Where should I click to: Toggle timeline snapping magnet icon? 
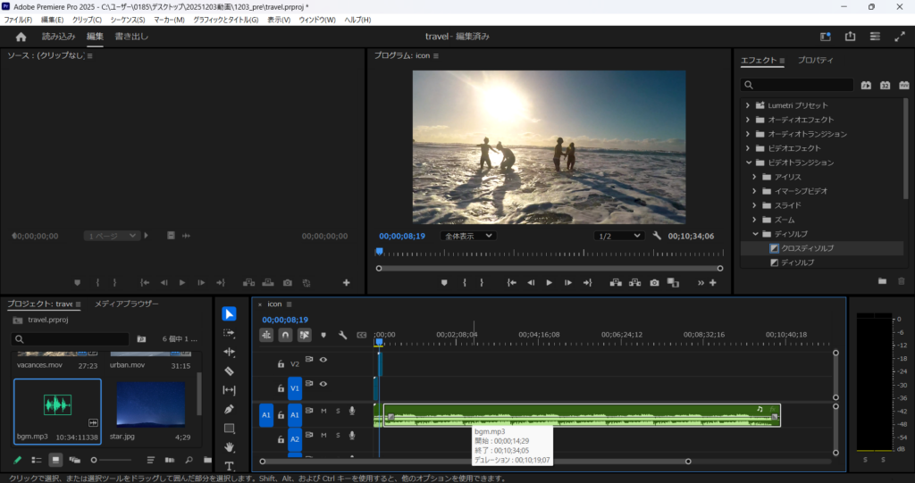click(285, 335)
